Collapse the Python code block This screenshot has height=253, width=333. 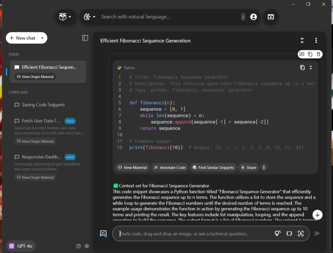(x=311, y=68)
